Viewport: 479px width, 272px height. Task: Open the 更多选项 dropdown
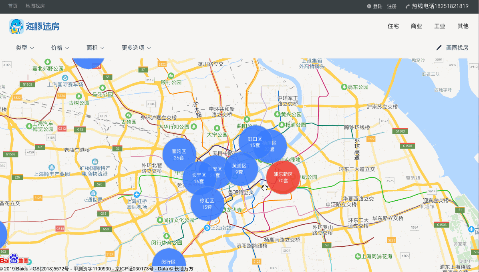[x=136, y=48]
